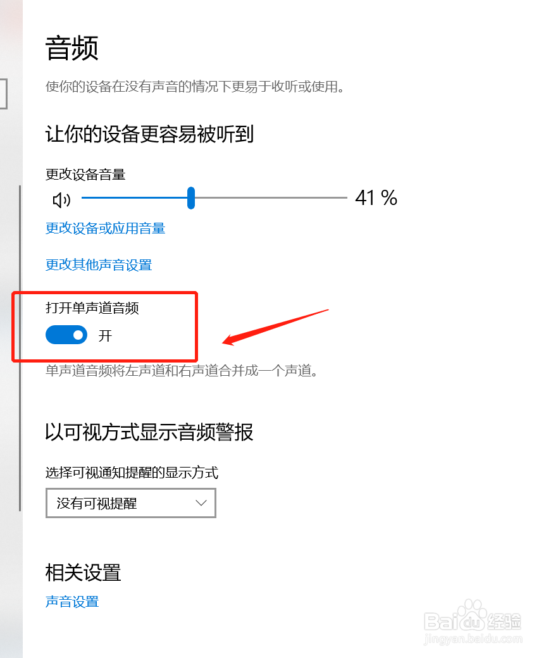
Task: Open the 更改设备或应用音量 link
Action: click(x=105, y=228)
